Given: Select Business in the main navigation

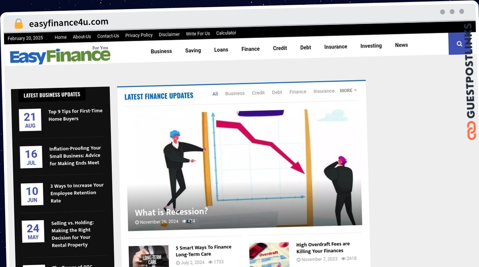Looking at the screenshot, I should [x=161, y=51].
